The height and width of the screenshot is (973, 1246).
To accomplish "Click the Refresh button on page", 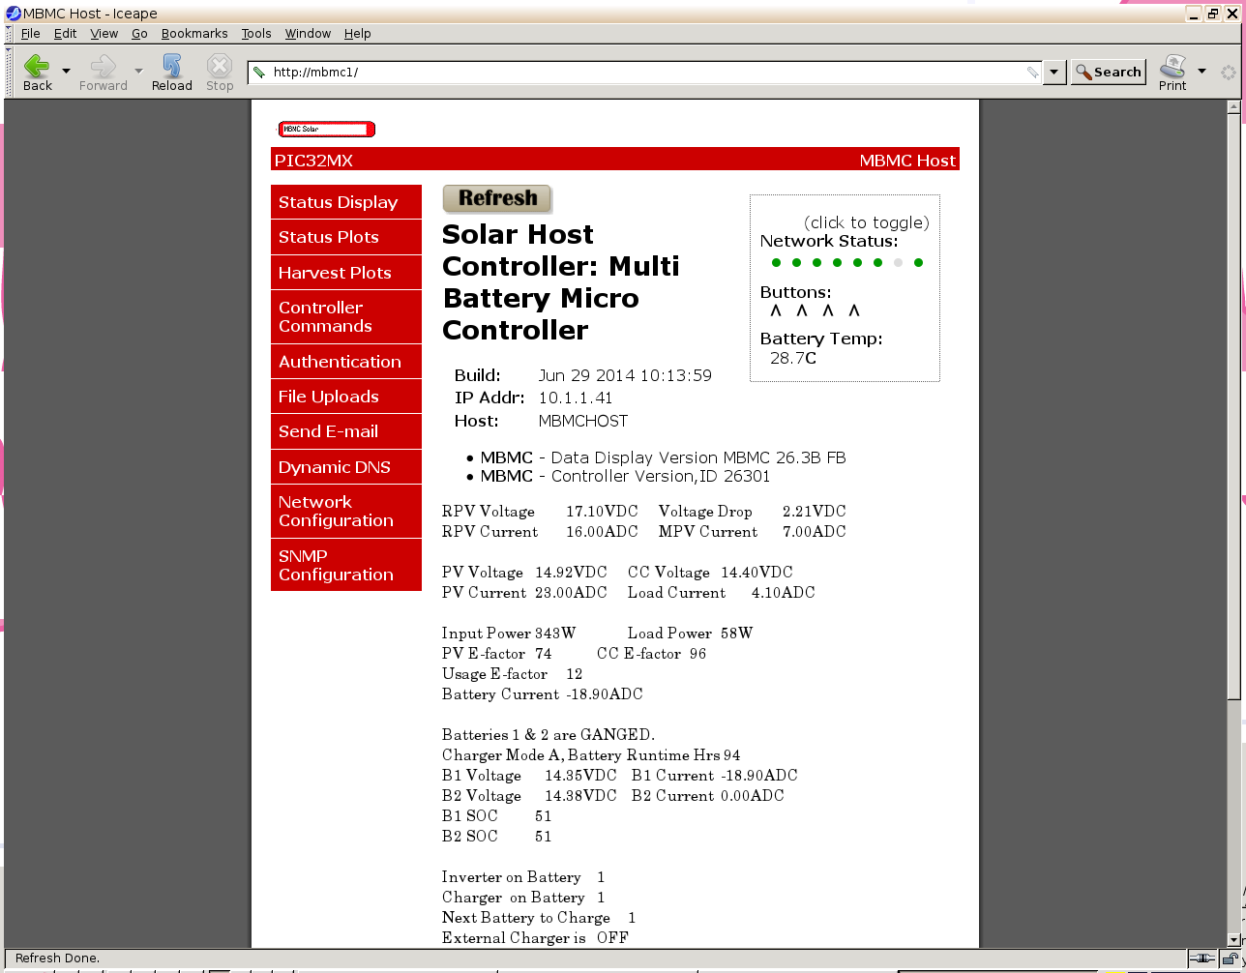I will tap(497, 198).
